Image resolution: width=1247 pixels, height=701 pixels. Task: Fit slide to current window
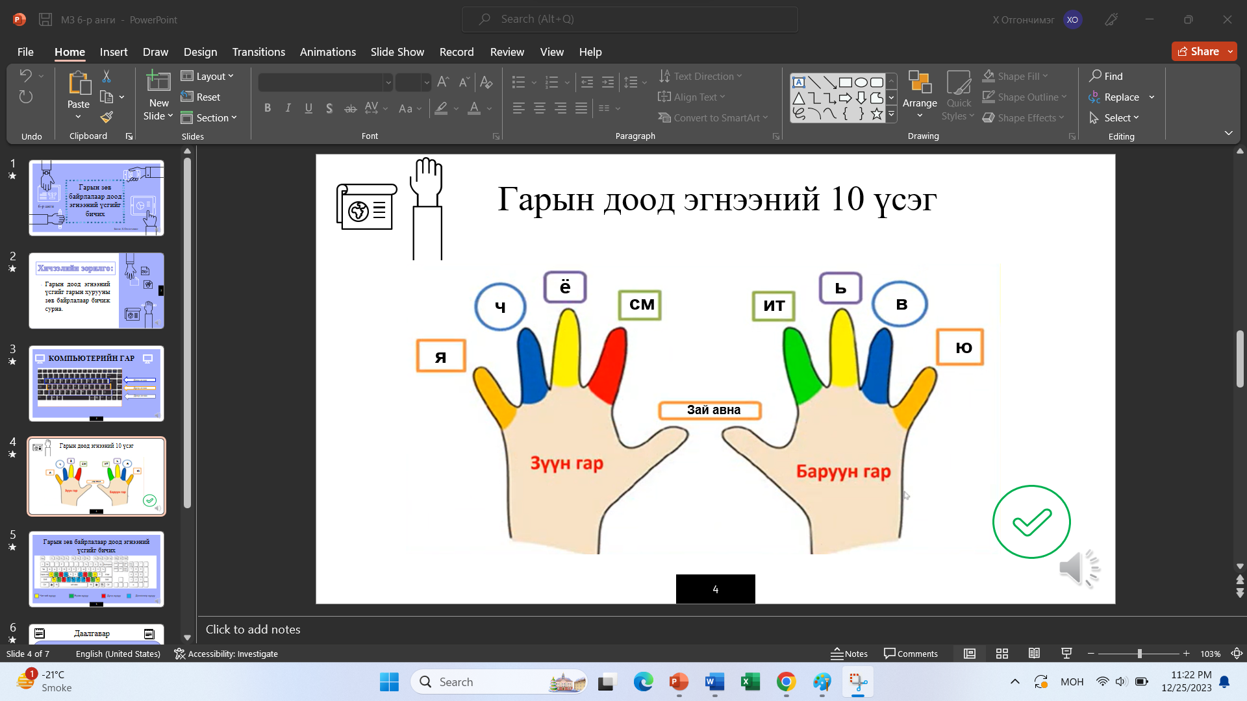point(1237,654)
